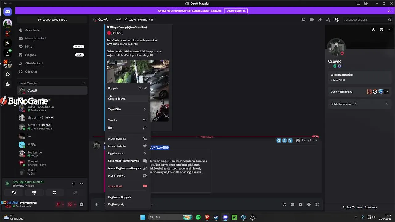The width and height of the screenshot is (395, 222).
Task: Select Okunmadı Olarak İşaretle
Action: pyautogui.click(x=127, y=161)
